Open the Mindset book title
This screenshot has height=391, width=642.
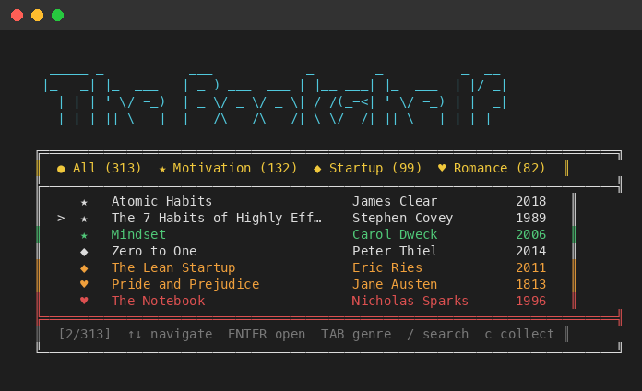coord(138,234)
